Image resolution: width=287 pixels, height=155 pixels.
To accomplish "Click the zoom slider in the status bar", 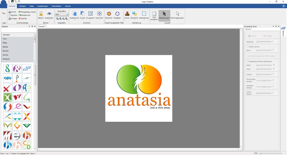I will click(271, 153).
